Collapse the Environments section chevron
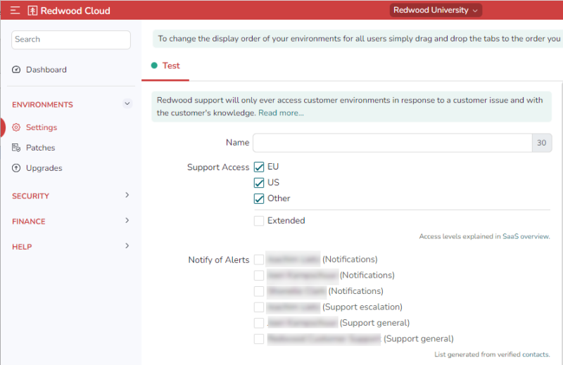Viewport: 563px width, 365px height. [127, 104]
